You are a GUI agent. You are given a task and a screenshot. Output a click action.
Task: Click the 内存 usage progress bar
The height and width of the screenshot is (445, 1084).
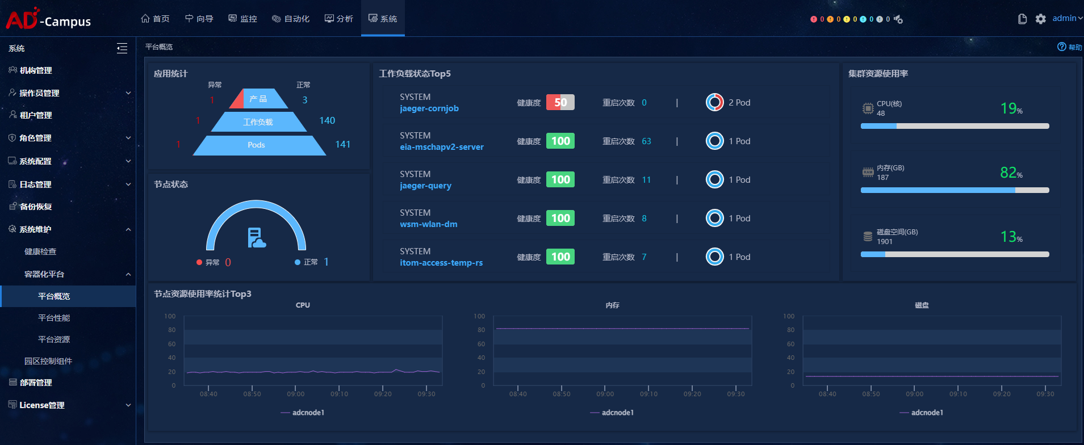[955, 190]
